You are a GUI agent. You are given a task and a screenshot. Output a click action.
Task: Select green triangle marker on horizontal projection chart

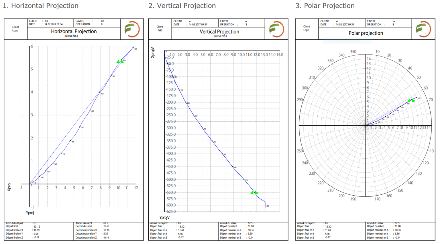pos(120,61)
